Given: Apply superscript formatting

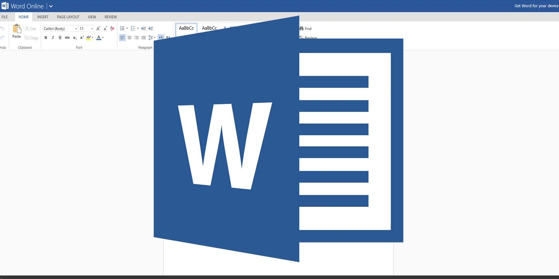Looking at the screenshot, I should click(82, 38).
